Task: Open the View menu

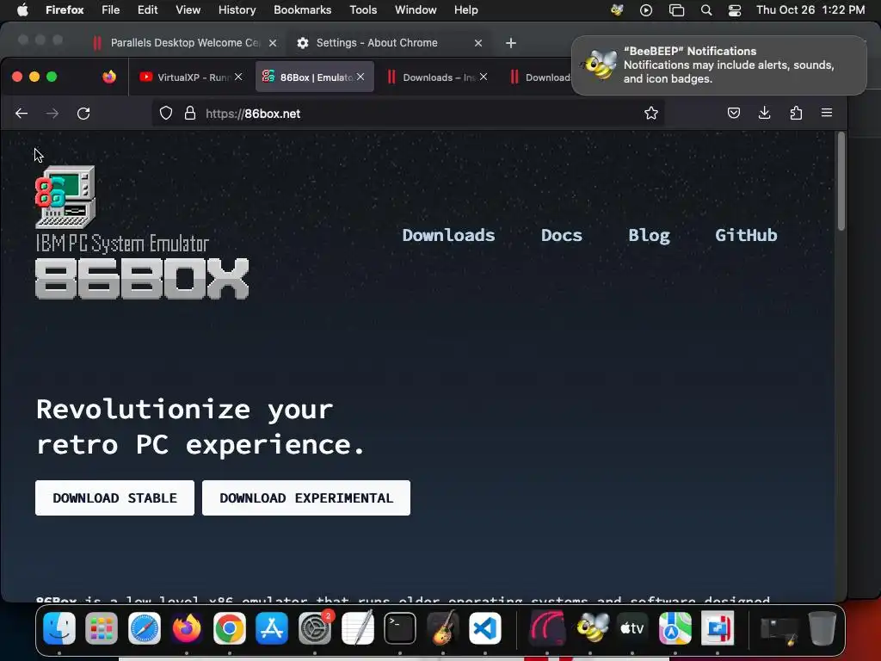Action: point(188,10)
